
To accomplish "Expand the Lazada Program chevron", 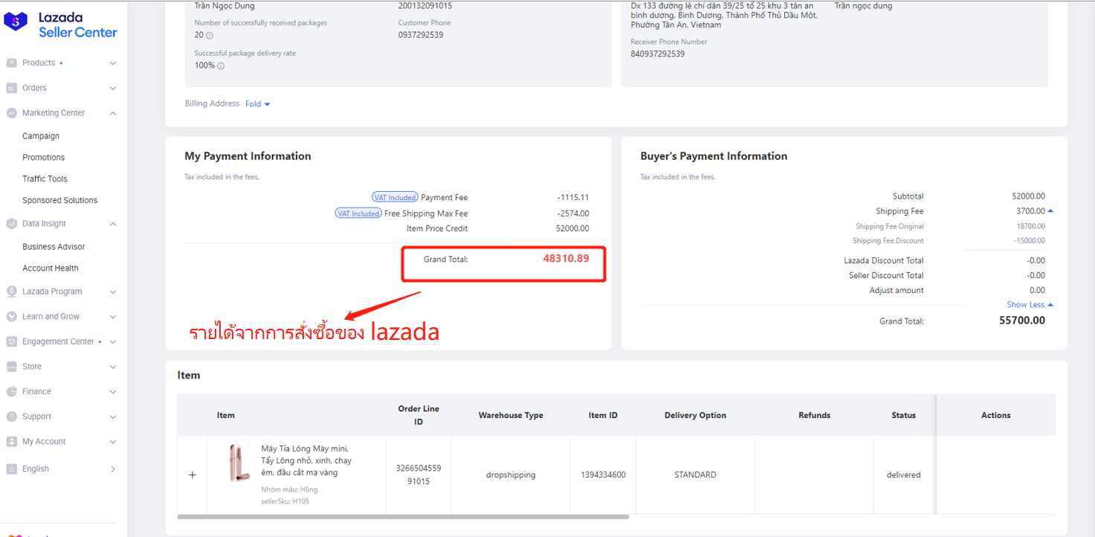I will point(113,292).
